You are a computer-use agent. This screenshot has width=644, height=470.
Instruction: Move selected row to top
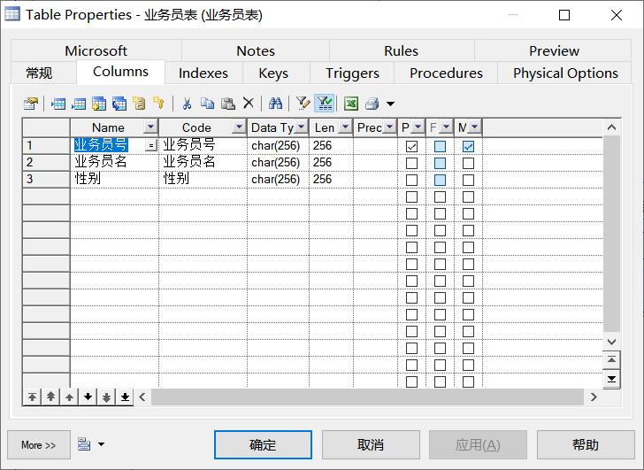32,397
